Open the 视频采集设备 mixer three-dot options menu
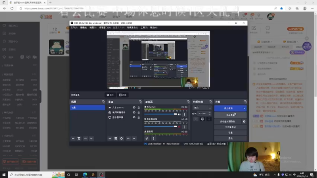317x178 pixels. pos(184,127)
